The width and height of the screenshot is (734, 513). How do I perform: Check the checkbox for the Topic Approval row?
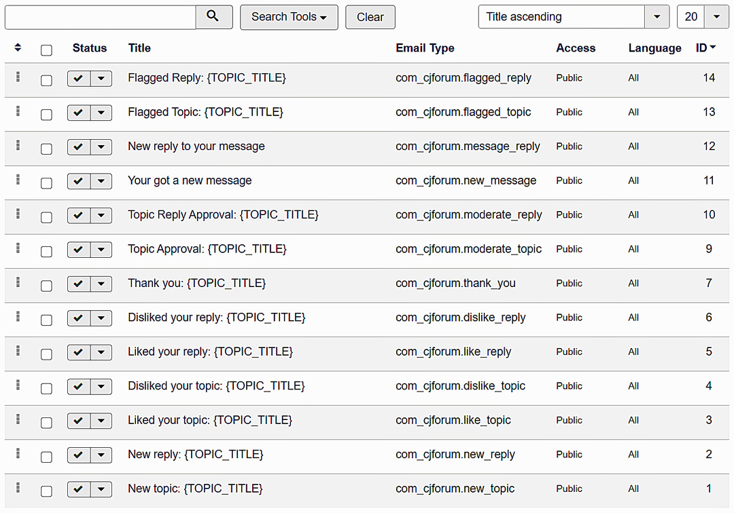coord(46,251)
